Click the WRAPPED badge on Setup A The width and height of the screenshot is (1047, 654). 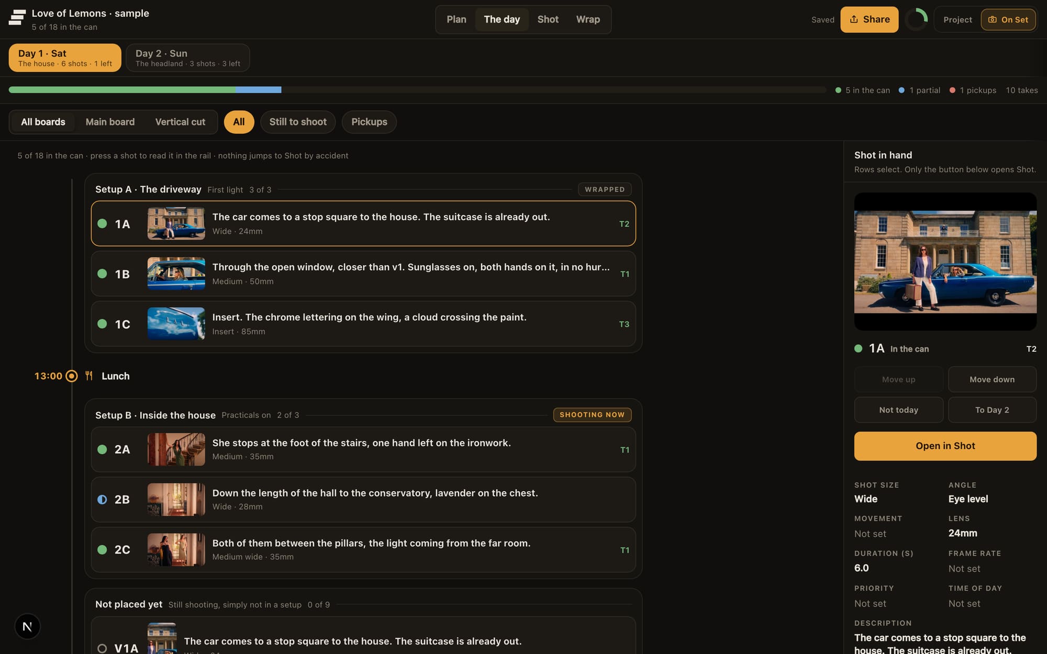[605, 189]
